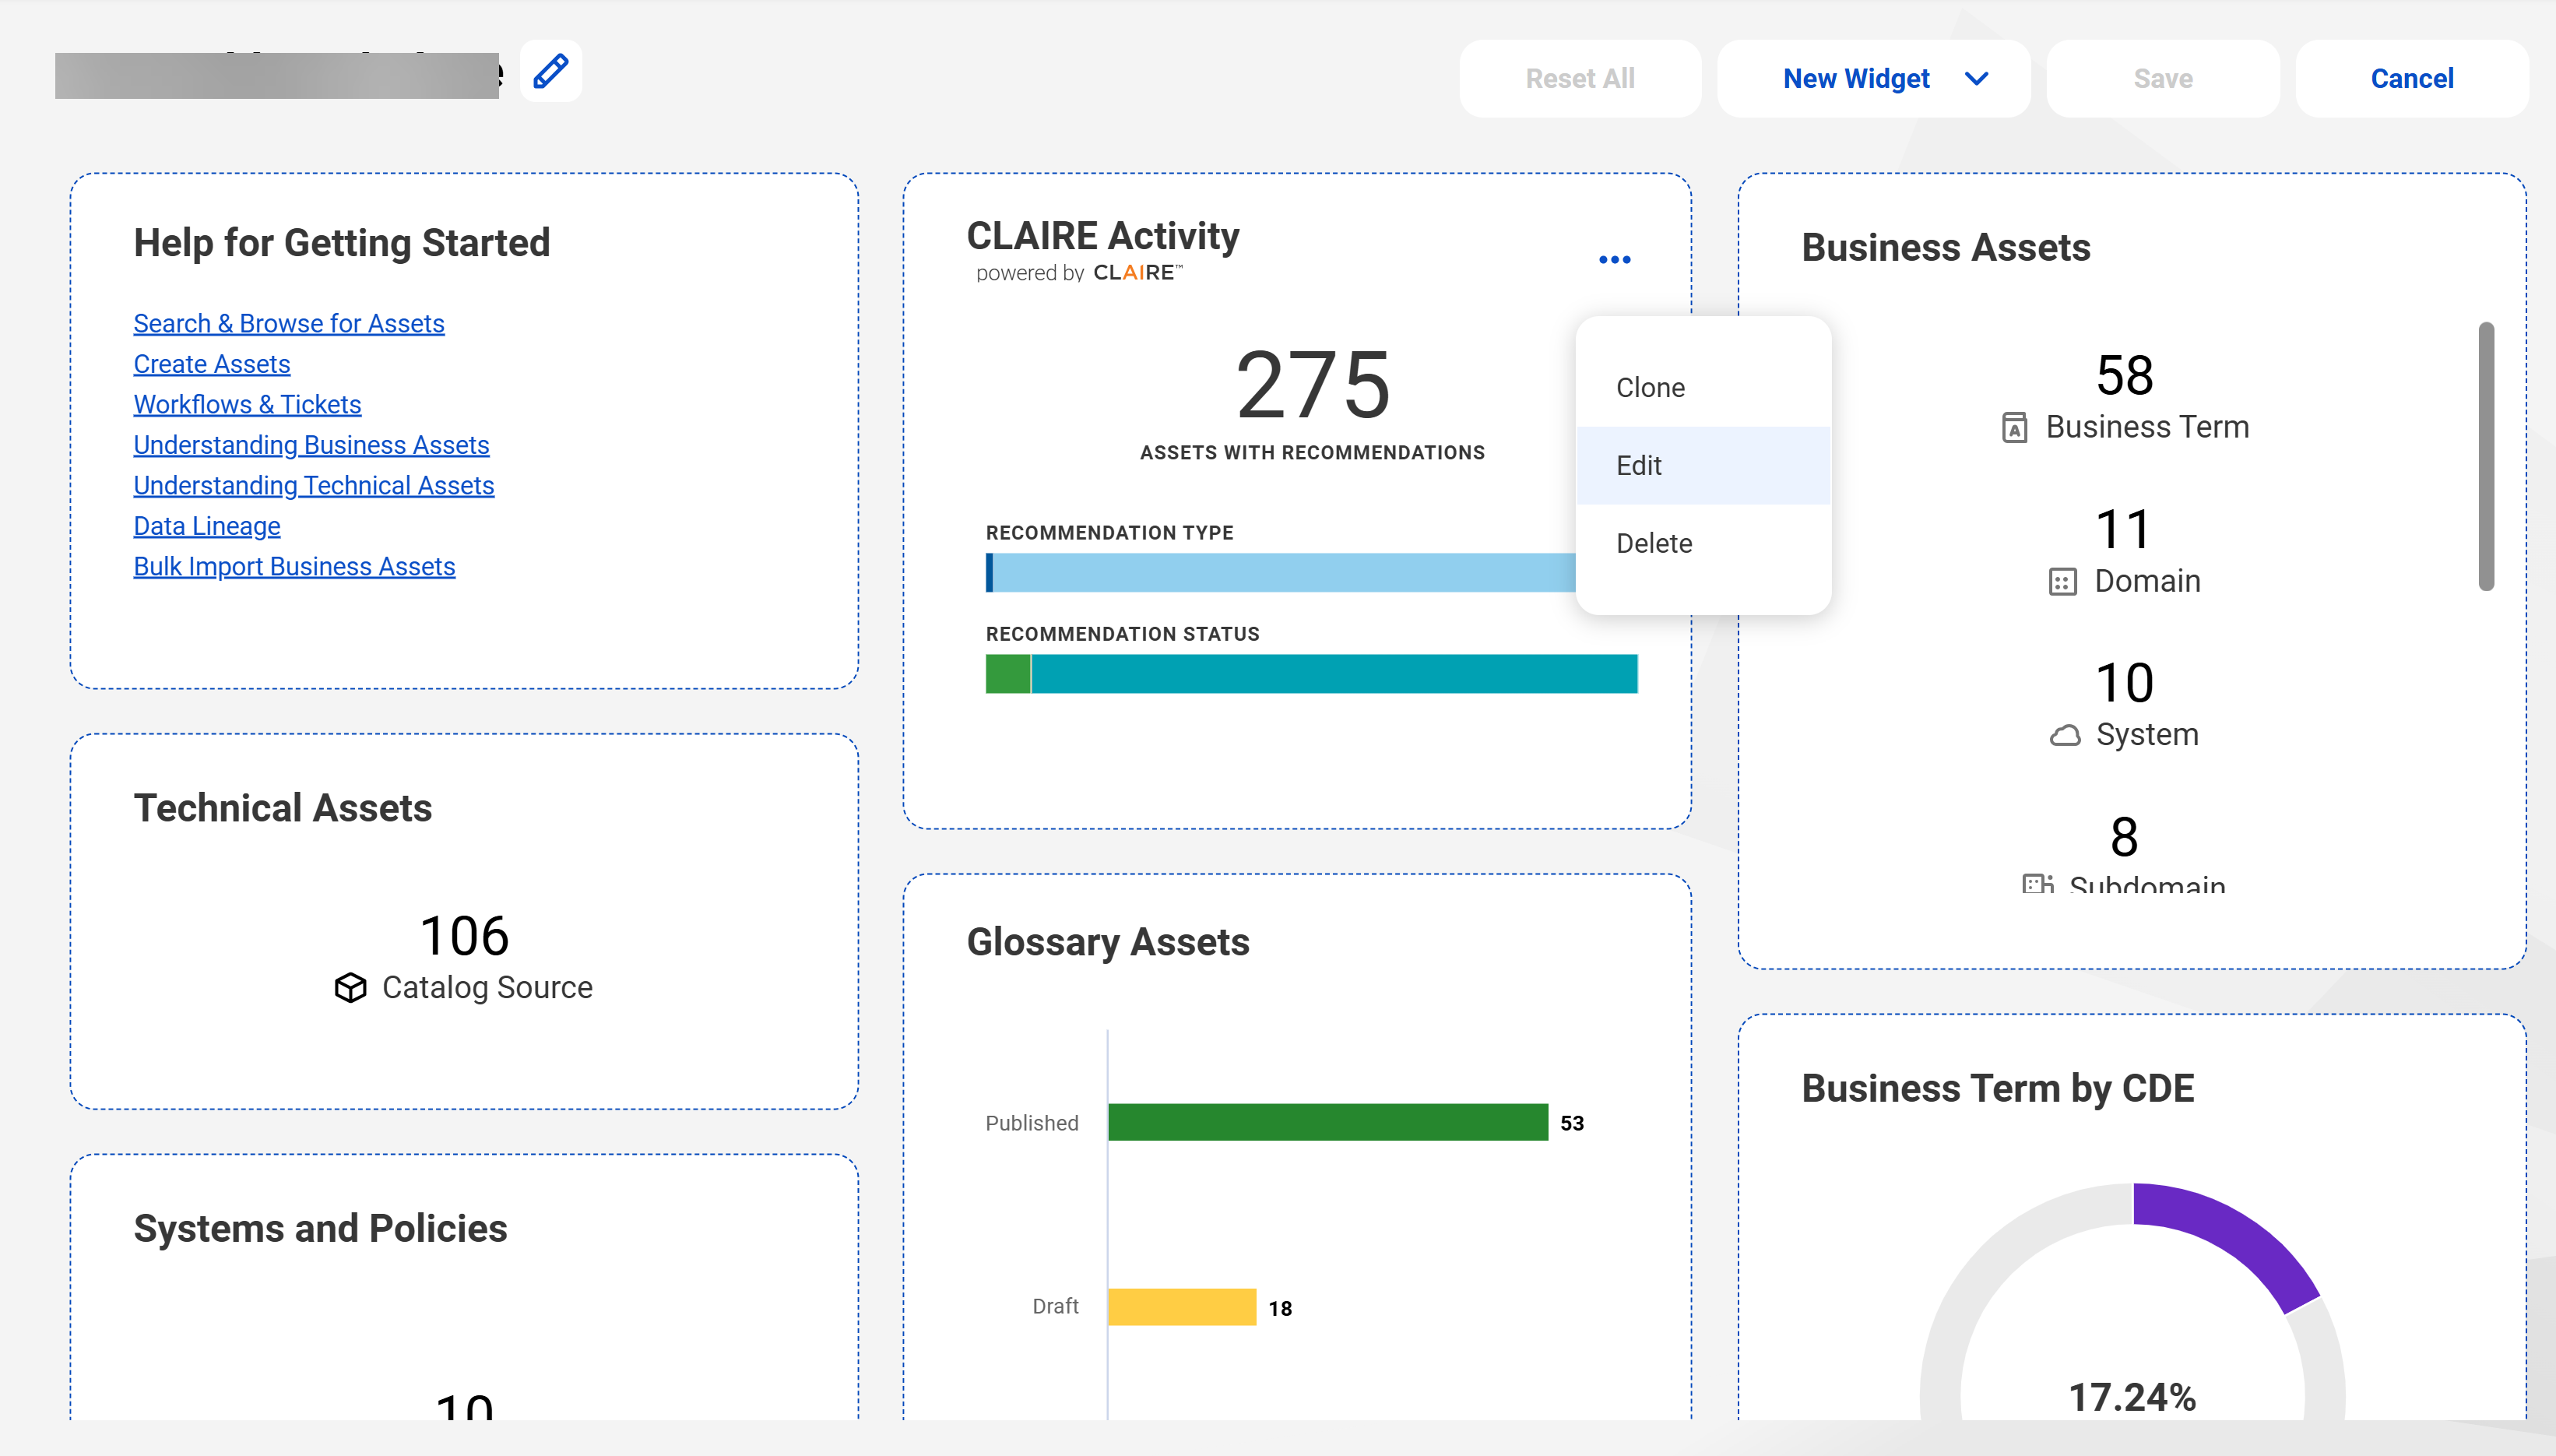Open CLAIRE Activity three-dot options menu

tap(1615, 260)
